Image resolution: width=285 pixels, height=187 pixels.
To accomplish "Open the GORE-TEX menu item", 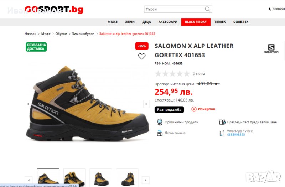I will tap(241, 22).
